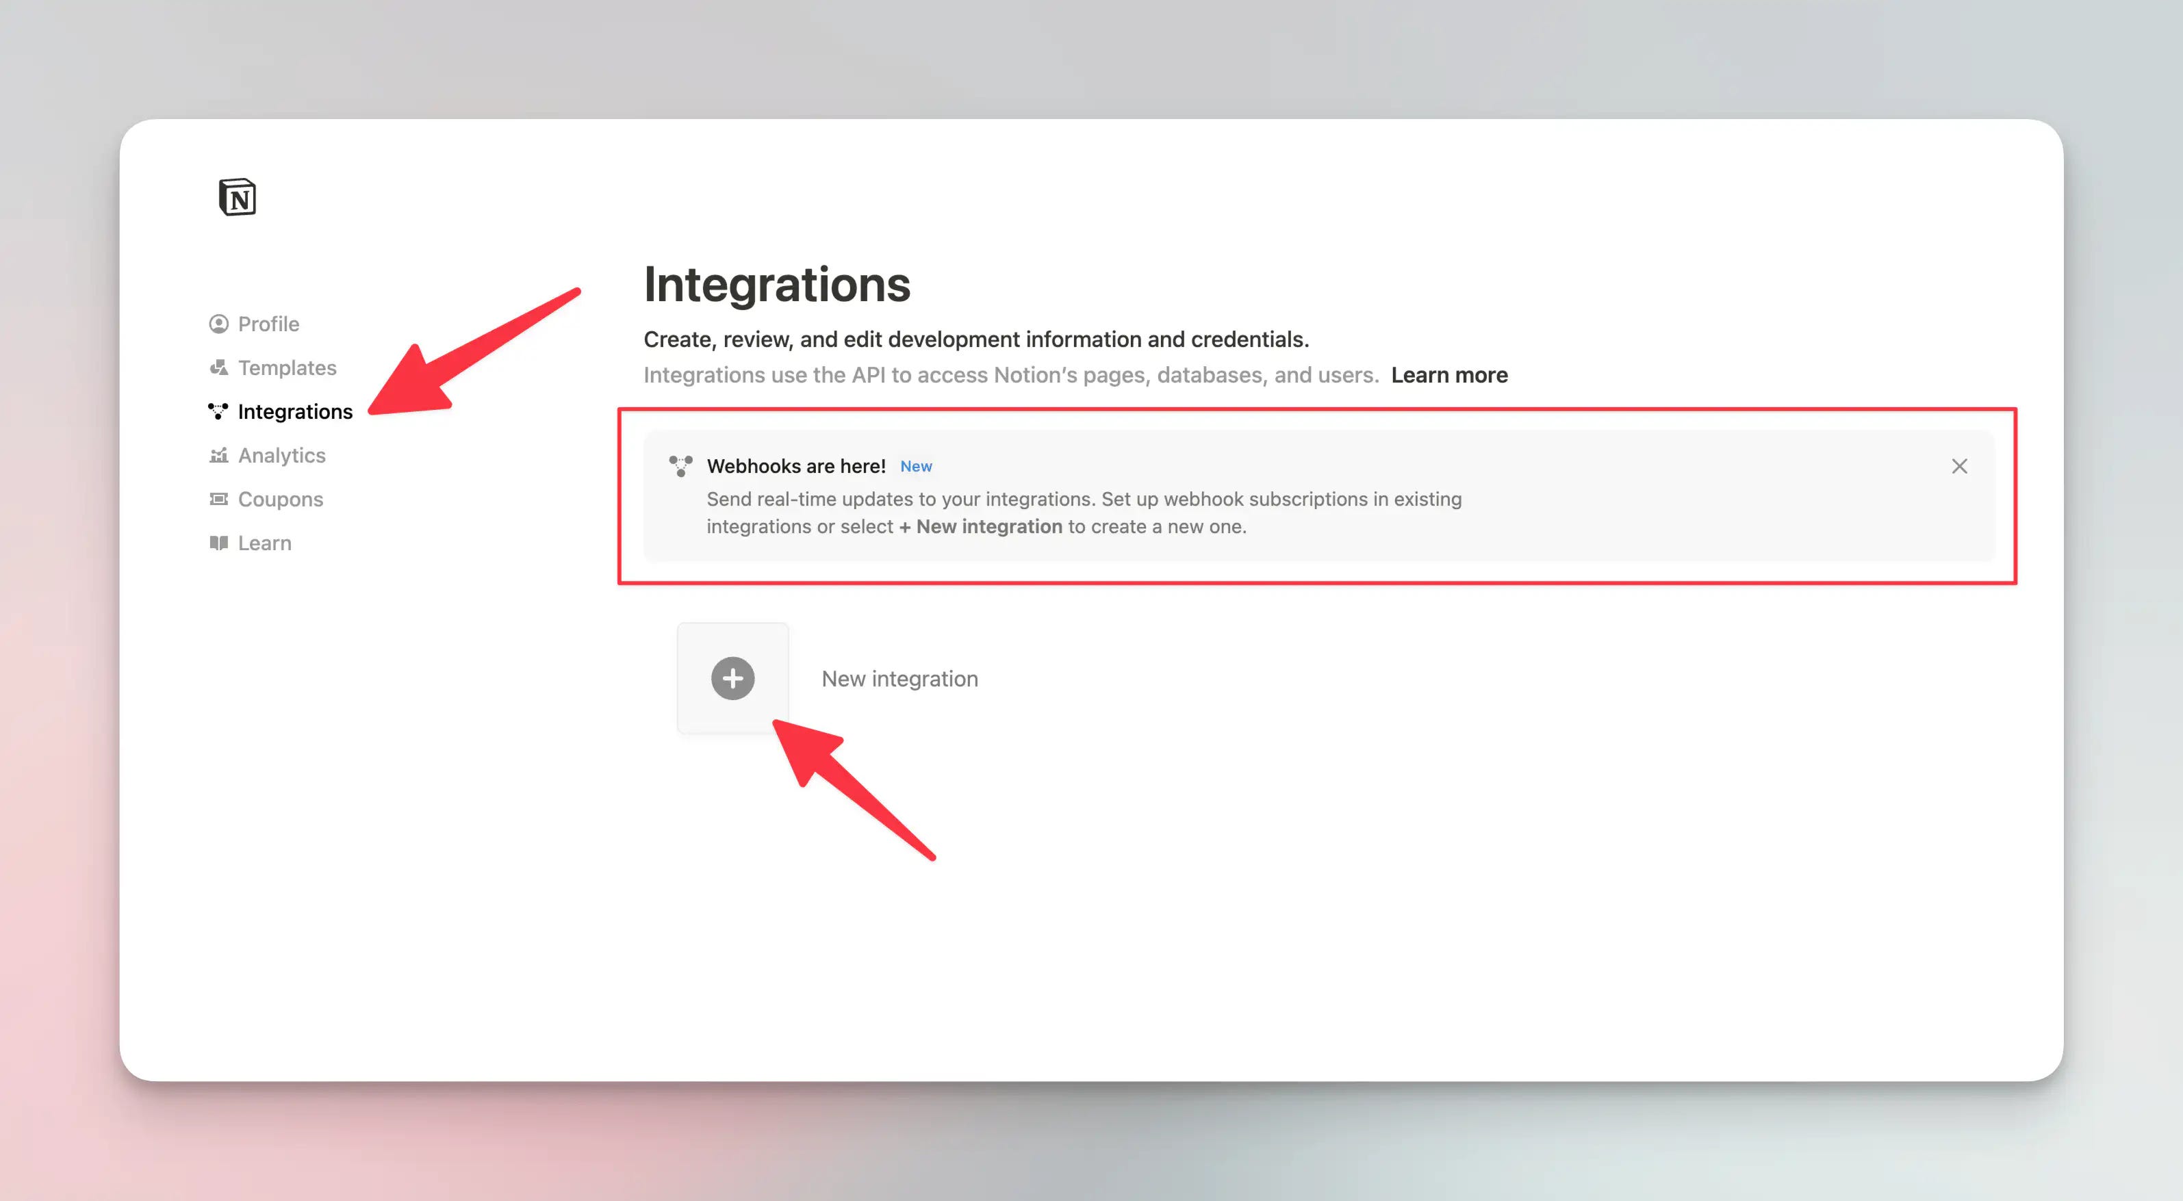Click the Profile person icon in sidebar
The image size is (2183, 1201).
(x=218, y=324)
